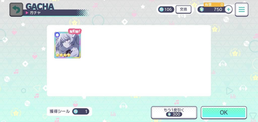Tap the sticker count 106 icon

click(162, 10)
